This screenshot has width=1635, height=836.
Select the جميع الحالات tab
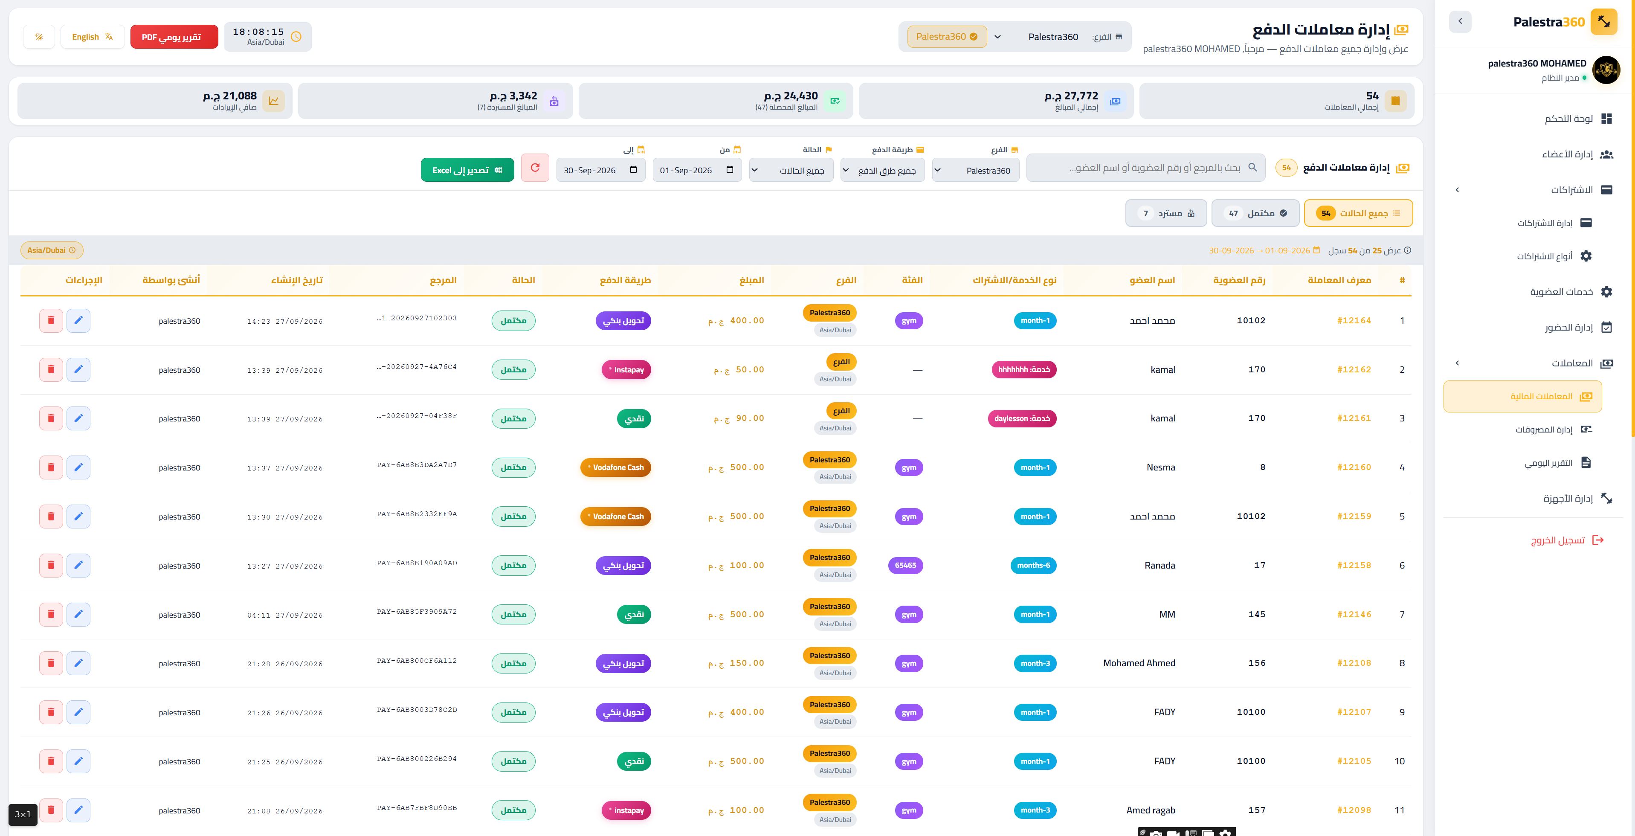[x=1358, y=213]
